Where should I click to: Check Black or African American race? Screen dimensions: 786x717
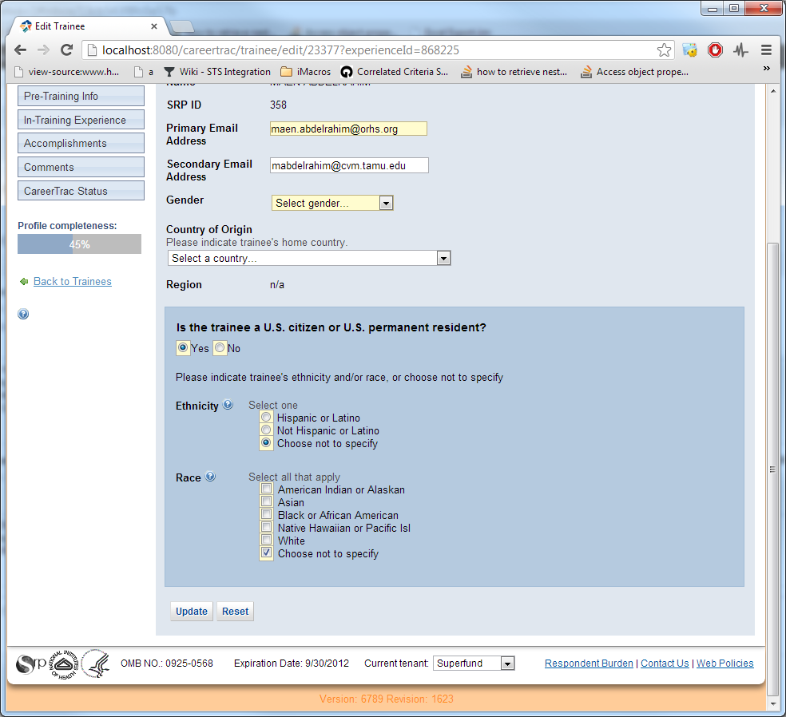coord(267,514)
